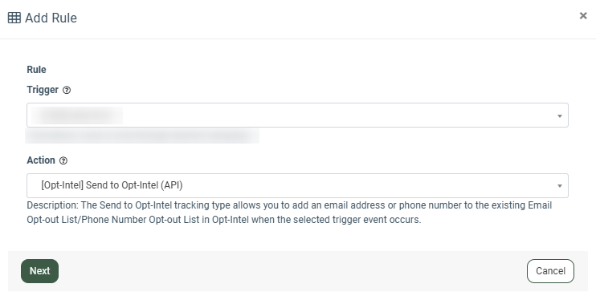Open the Trigger combo box
596x300 pixels.
[297, 115]
